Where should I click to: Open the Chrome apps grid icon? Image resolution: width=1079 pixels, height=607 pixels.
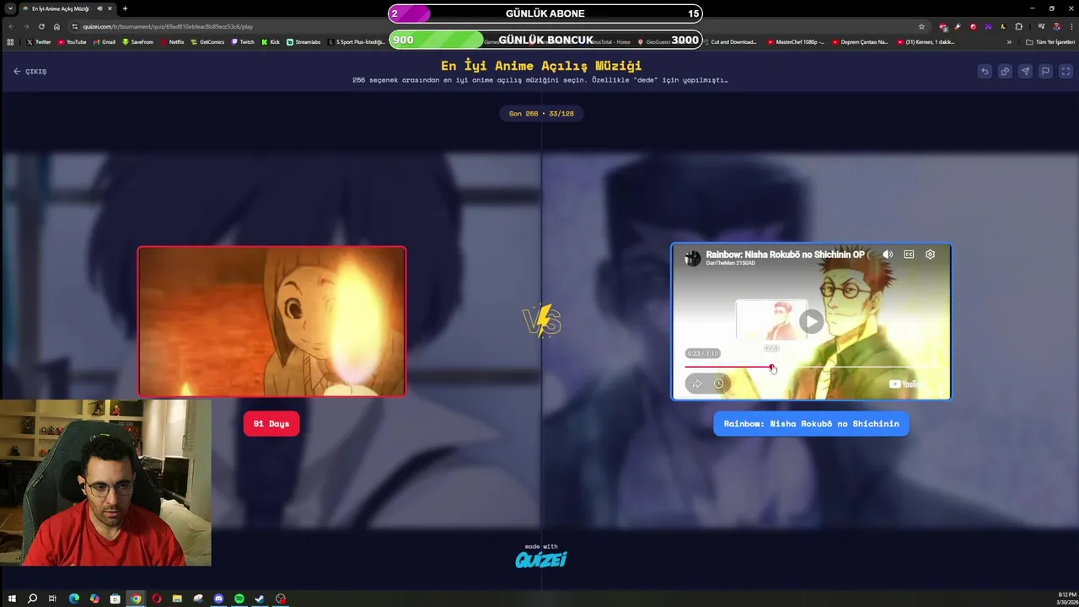point(10,42)
